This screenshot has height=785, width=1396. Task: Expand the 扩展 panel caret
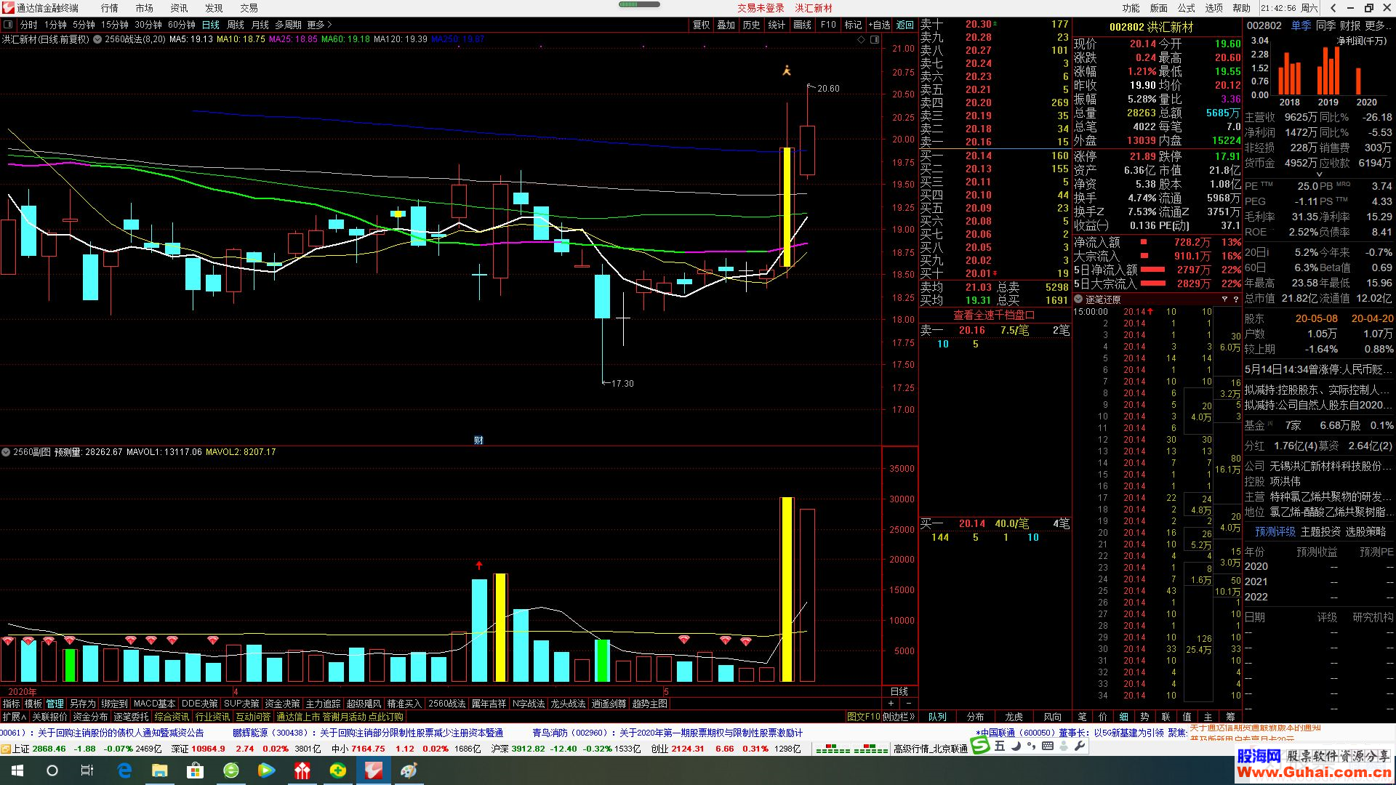click(24, 717)
